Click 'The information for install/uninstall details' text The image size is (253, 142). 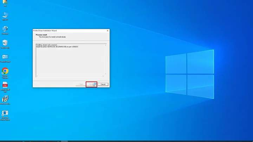click(x=52, y=37)
